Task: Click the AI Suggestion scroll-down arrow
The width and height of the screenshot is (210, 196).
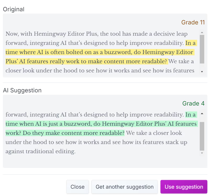Action: pos(202,153)
